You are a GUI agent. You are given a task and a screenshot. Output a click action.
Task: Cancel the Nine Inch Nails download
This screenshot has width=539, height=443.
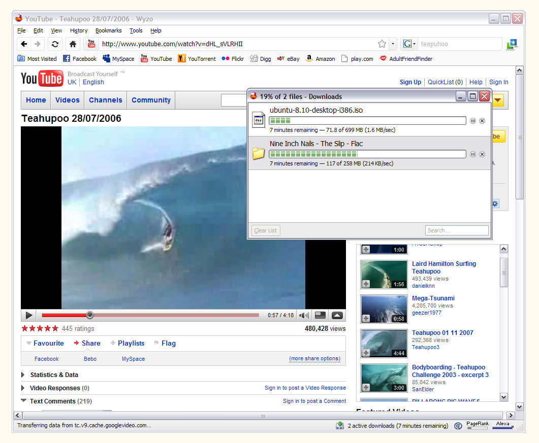482,154
